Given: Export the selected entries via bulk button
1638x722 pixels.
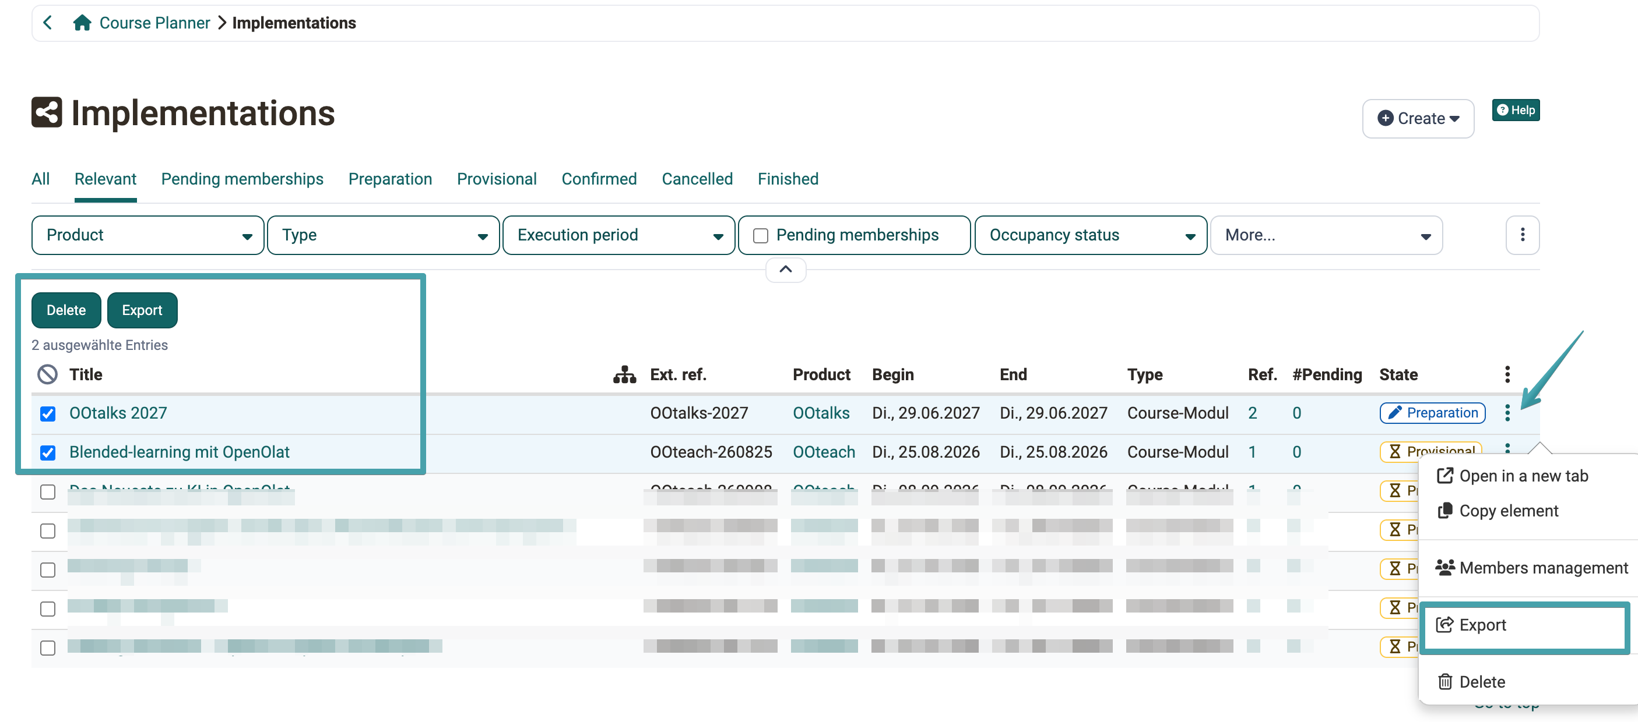Looking at the screenshot, I should 142,310.
